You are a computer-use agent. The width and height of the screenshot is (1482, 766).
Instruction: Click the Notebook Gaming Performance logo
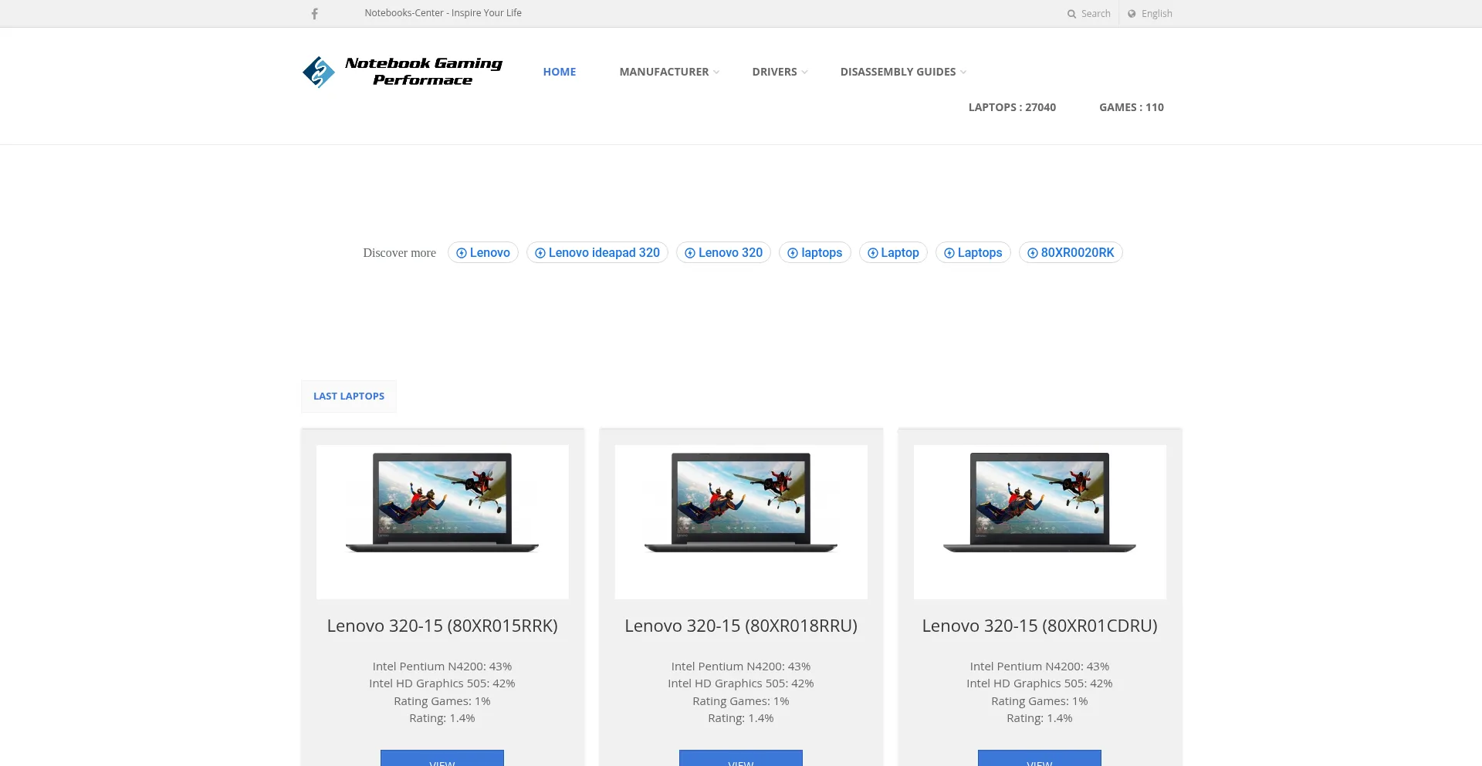point(402,72)
